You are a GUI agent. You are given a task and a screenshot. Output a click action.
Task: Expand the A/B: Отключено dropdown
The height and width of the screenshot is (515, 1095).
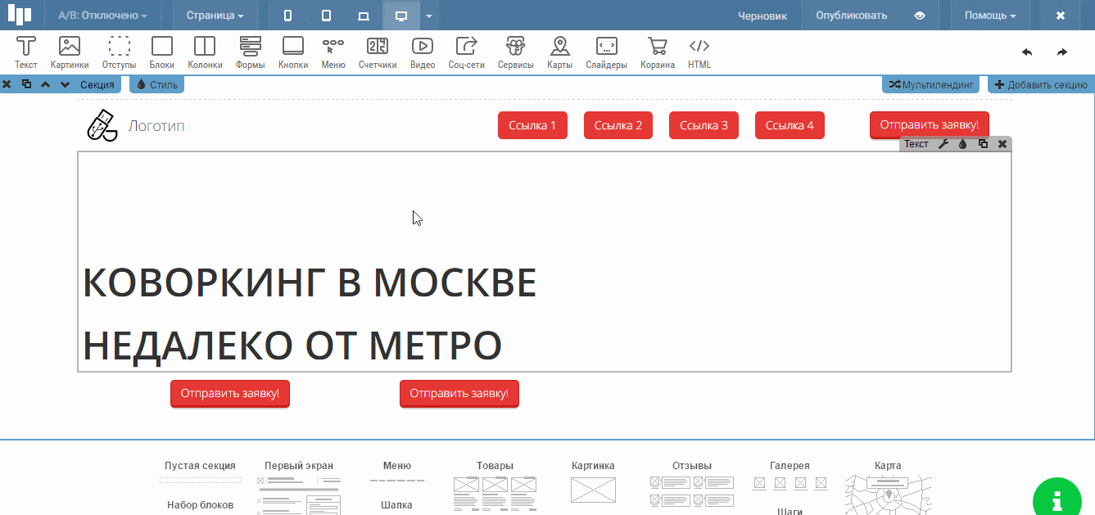click(102, 16)
